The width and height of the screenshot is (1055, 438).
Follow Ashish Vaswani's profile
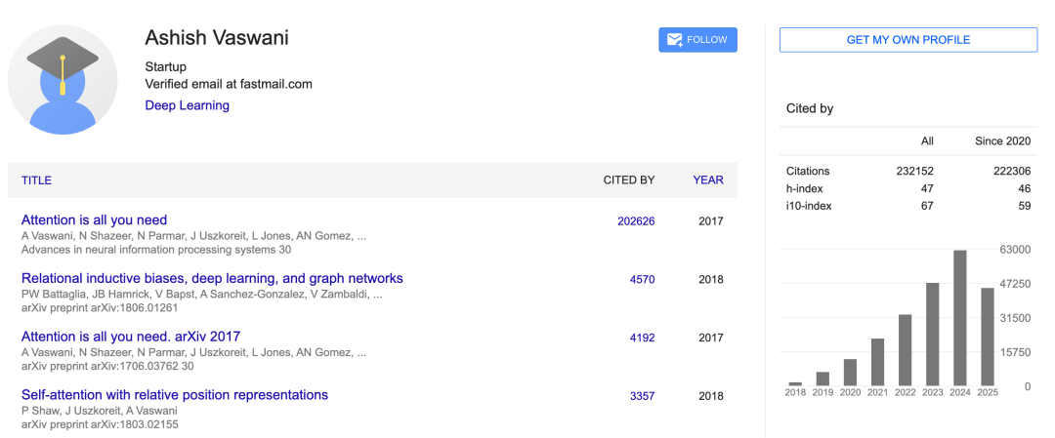pos(697,40)
